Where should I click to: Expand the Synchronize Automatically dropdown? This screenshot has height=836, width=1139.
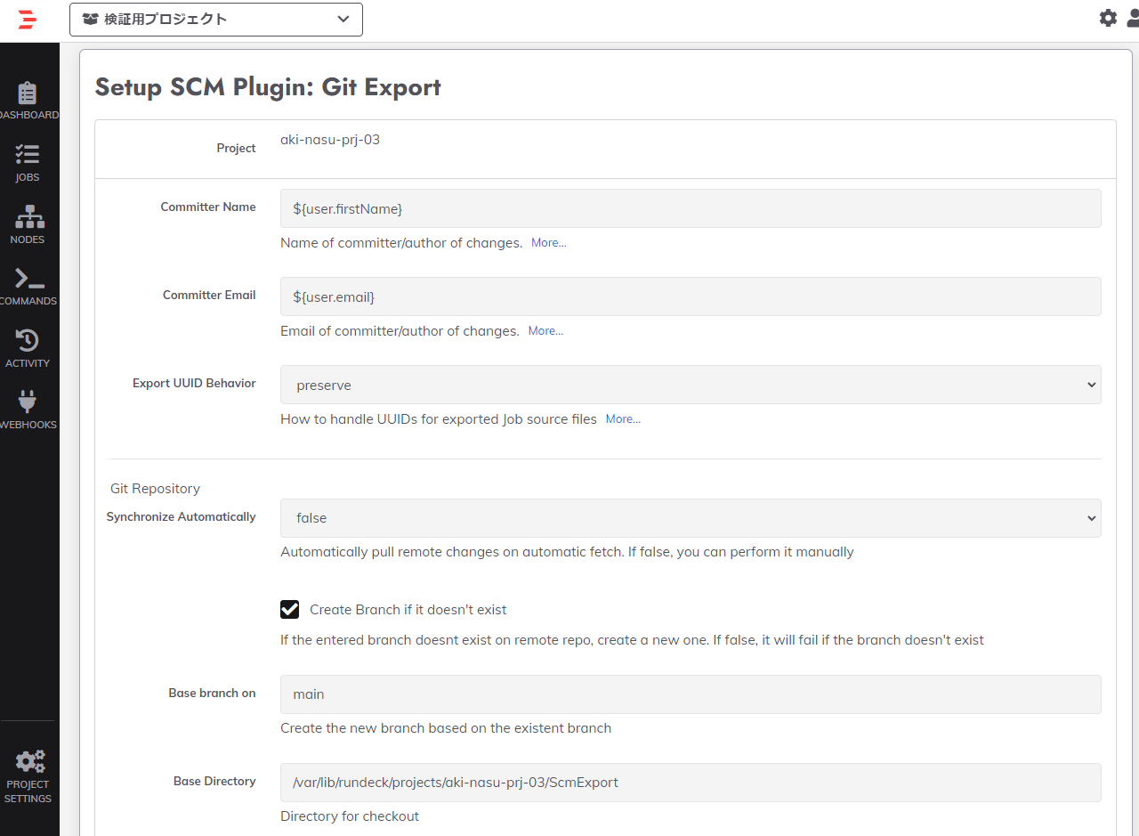(691, 518)
